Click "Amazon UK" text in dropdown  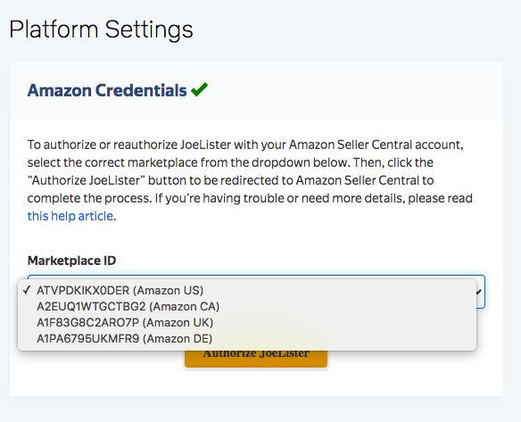[x=179, y=322]
